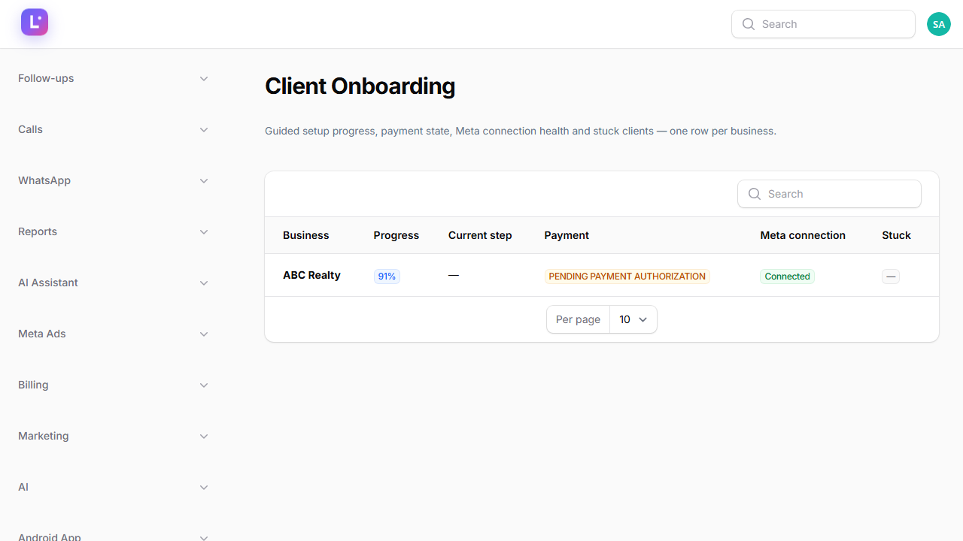Click the Pending Payment Authorization badge
The height and width of the screenshot is (541, 963).
point(627,277)
